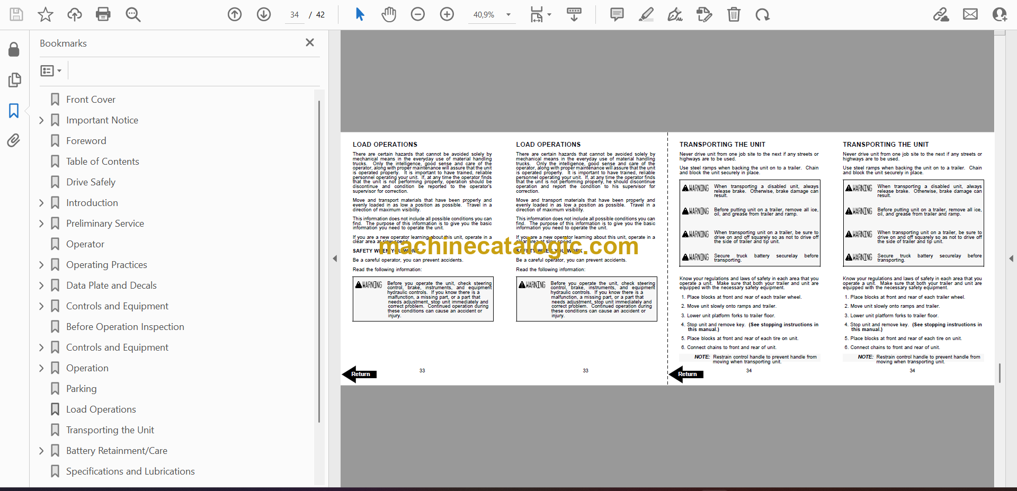Open the Front Cover bookmark

[x=91, y=100]
